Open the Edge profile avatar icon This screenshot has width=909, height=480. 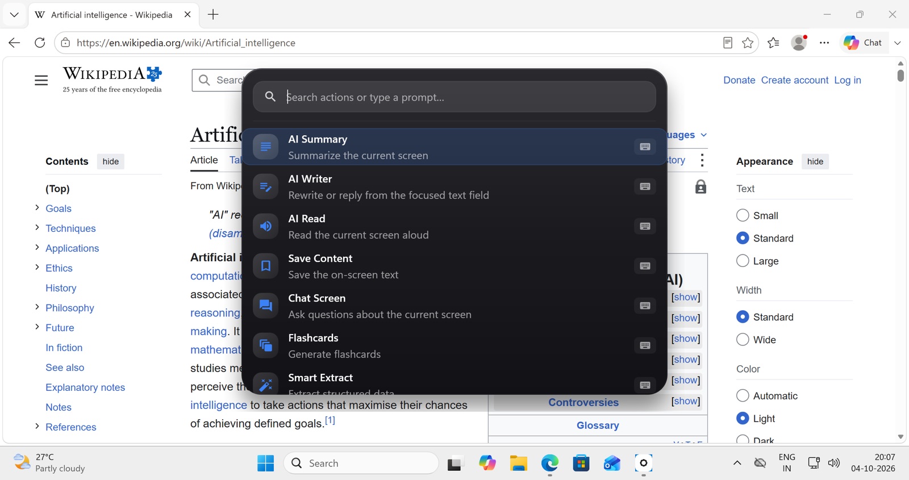click(799, 43)
